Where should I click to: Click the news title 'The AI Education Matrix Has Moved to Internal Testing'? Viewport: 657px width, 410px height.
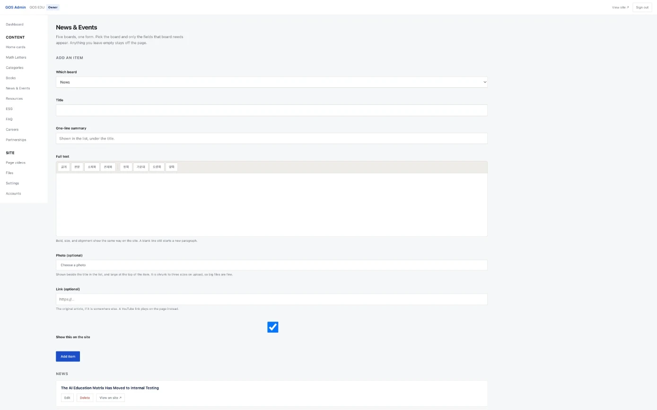pyautogui.click(x=110, y=388)
